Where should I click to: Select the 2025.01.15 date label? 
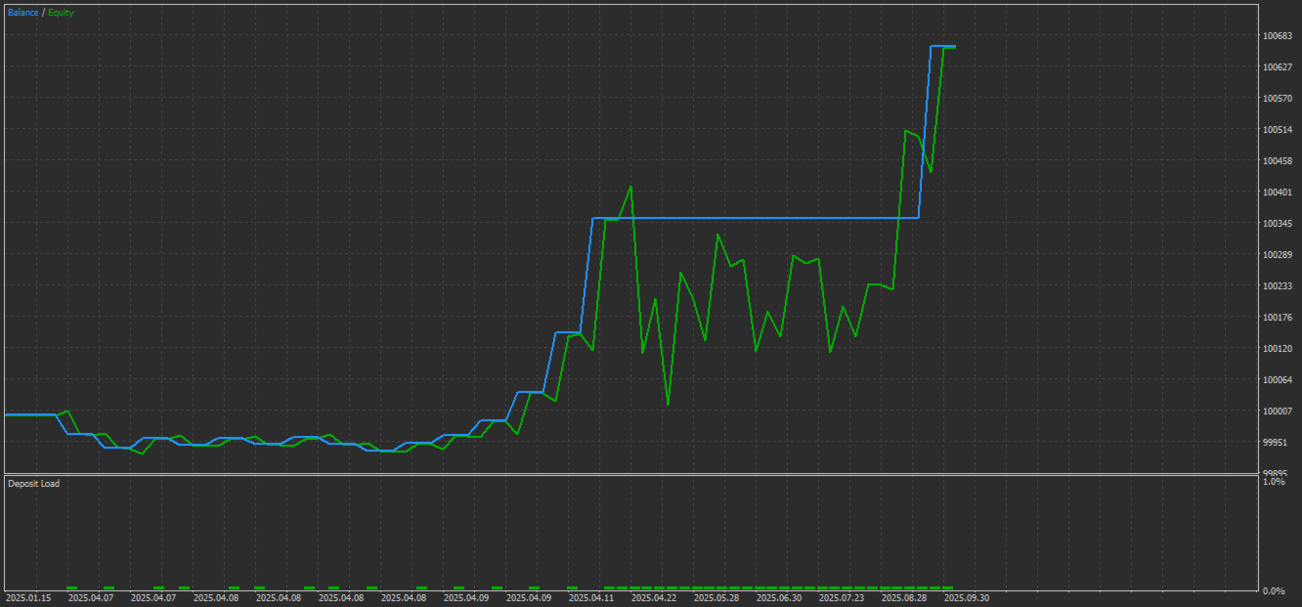pos(28,597)
